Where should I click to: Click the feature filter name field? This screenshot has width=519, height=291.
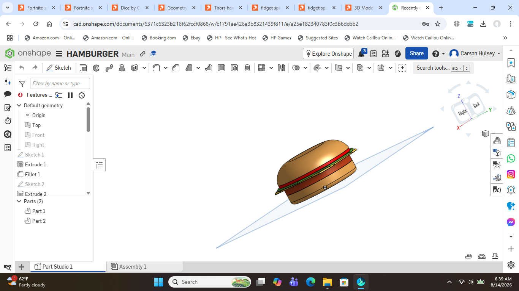point(60,83)
